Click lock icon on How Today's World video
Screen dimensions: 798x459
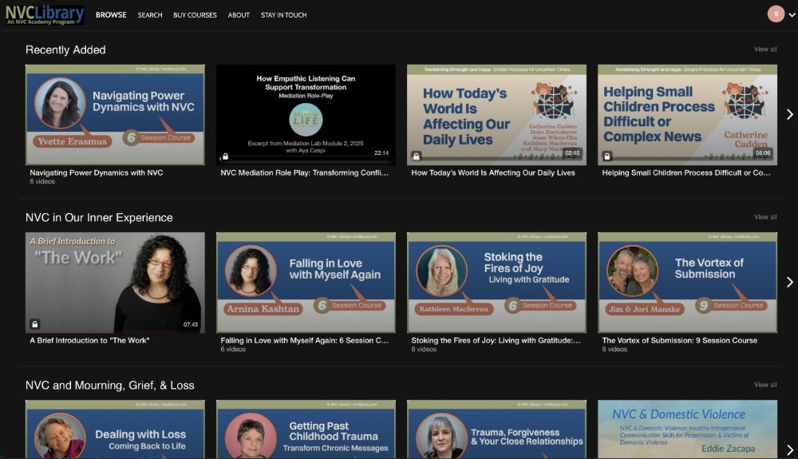point(417,156)
